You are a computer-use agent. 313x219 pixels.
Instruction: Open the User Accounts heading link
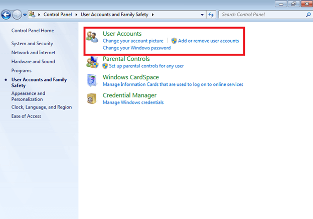122,34
